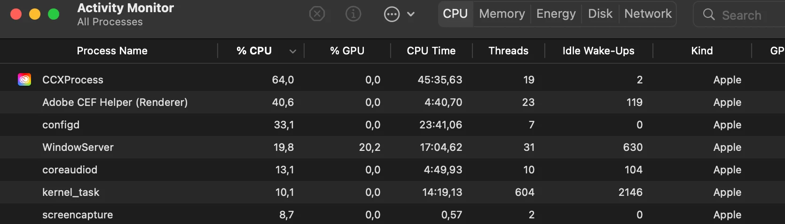The height and width of the screenshot is (224, 785).
Task: Sort processes by CPU Time
Action: (x=432, y=51)
